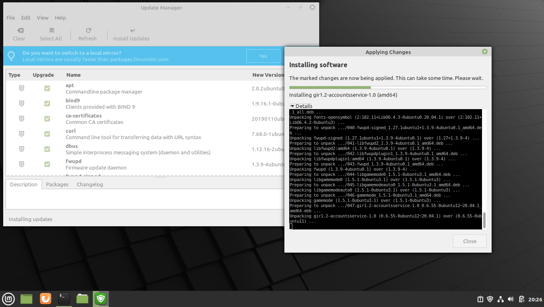Open the sound volume tray icon
This screenshot has width=544, height=307.
pyautogui.click(x=511, y=299)
